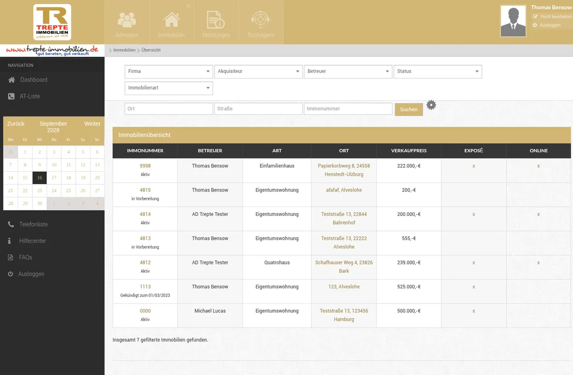573x375 pixels.
Task: Click the Telefonliste handset icon
Action: coord(11,224)
